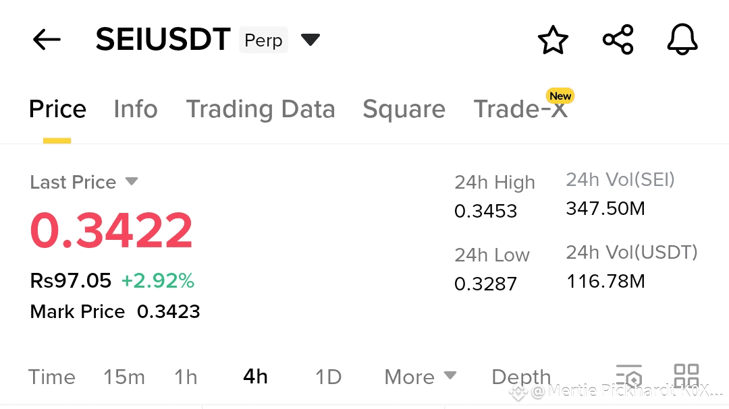Screen dimensions: 729x409
Task: Open the Trade-X tab
Action: 520,108
